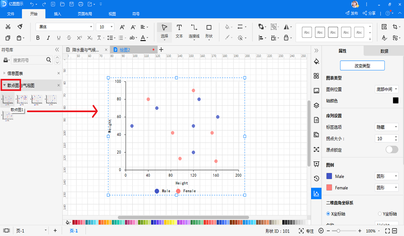The image size is (404, 236).
Task: Open the Female legend shape dropdown
Action: point(386,188)
